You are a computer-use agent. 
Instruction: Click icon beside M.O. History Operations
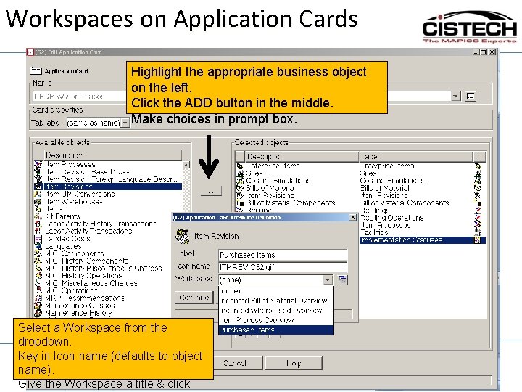(x=38, y=276)
